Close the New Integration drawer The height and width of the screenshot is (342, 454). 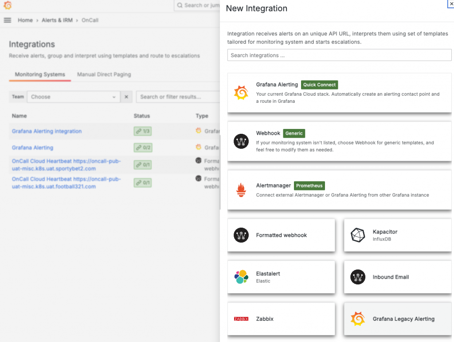451,4
